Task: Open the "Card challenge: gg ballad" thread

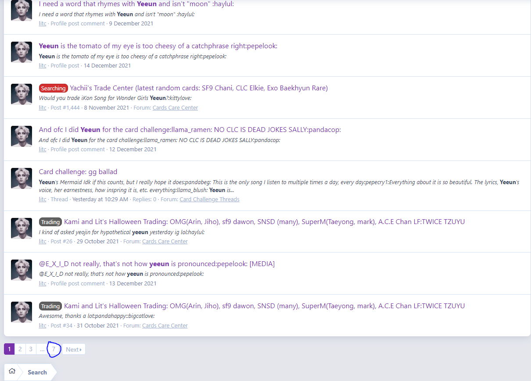Action: [78, 172]
